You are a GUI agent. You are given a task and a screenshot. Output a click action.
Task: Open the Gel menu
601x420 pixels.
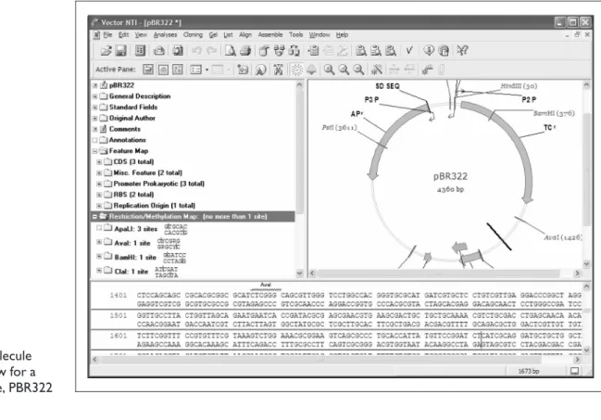[x=213, y=35]
